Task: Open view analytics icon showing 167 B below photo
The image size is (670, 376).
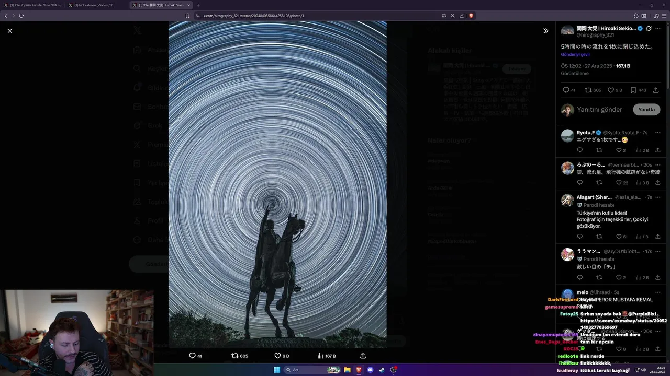Action: click(x=320, y=356)
